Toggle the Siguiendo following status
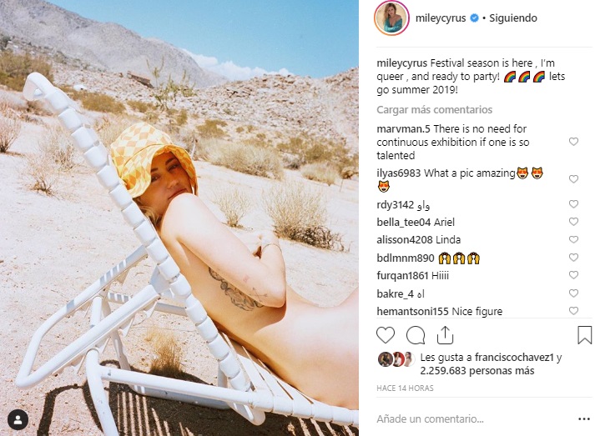The image size is (595, 436). click(x=513, y=18)
